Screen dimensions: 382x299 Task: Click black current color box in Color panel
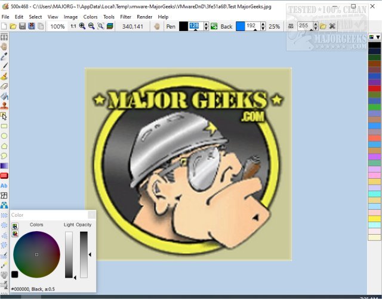pyautogui.click(x=14, y=275)
